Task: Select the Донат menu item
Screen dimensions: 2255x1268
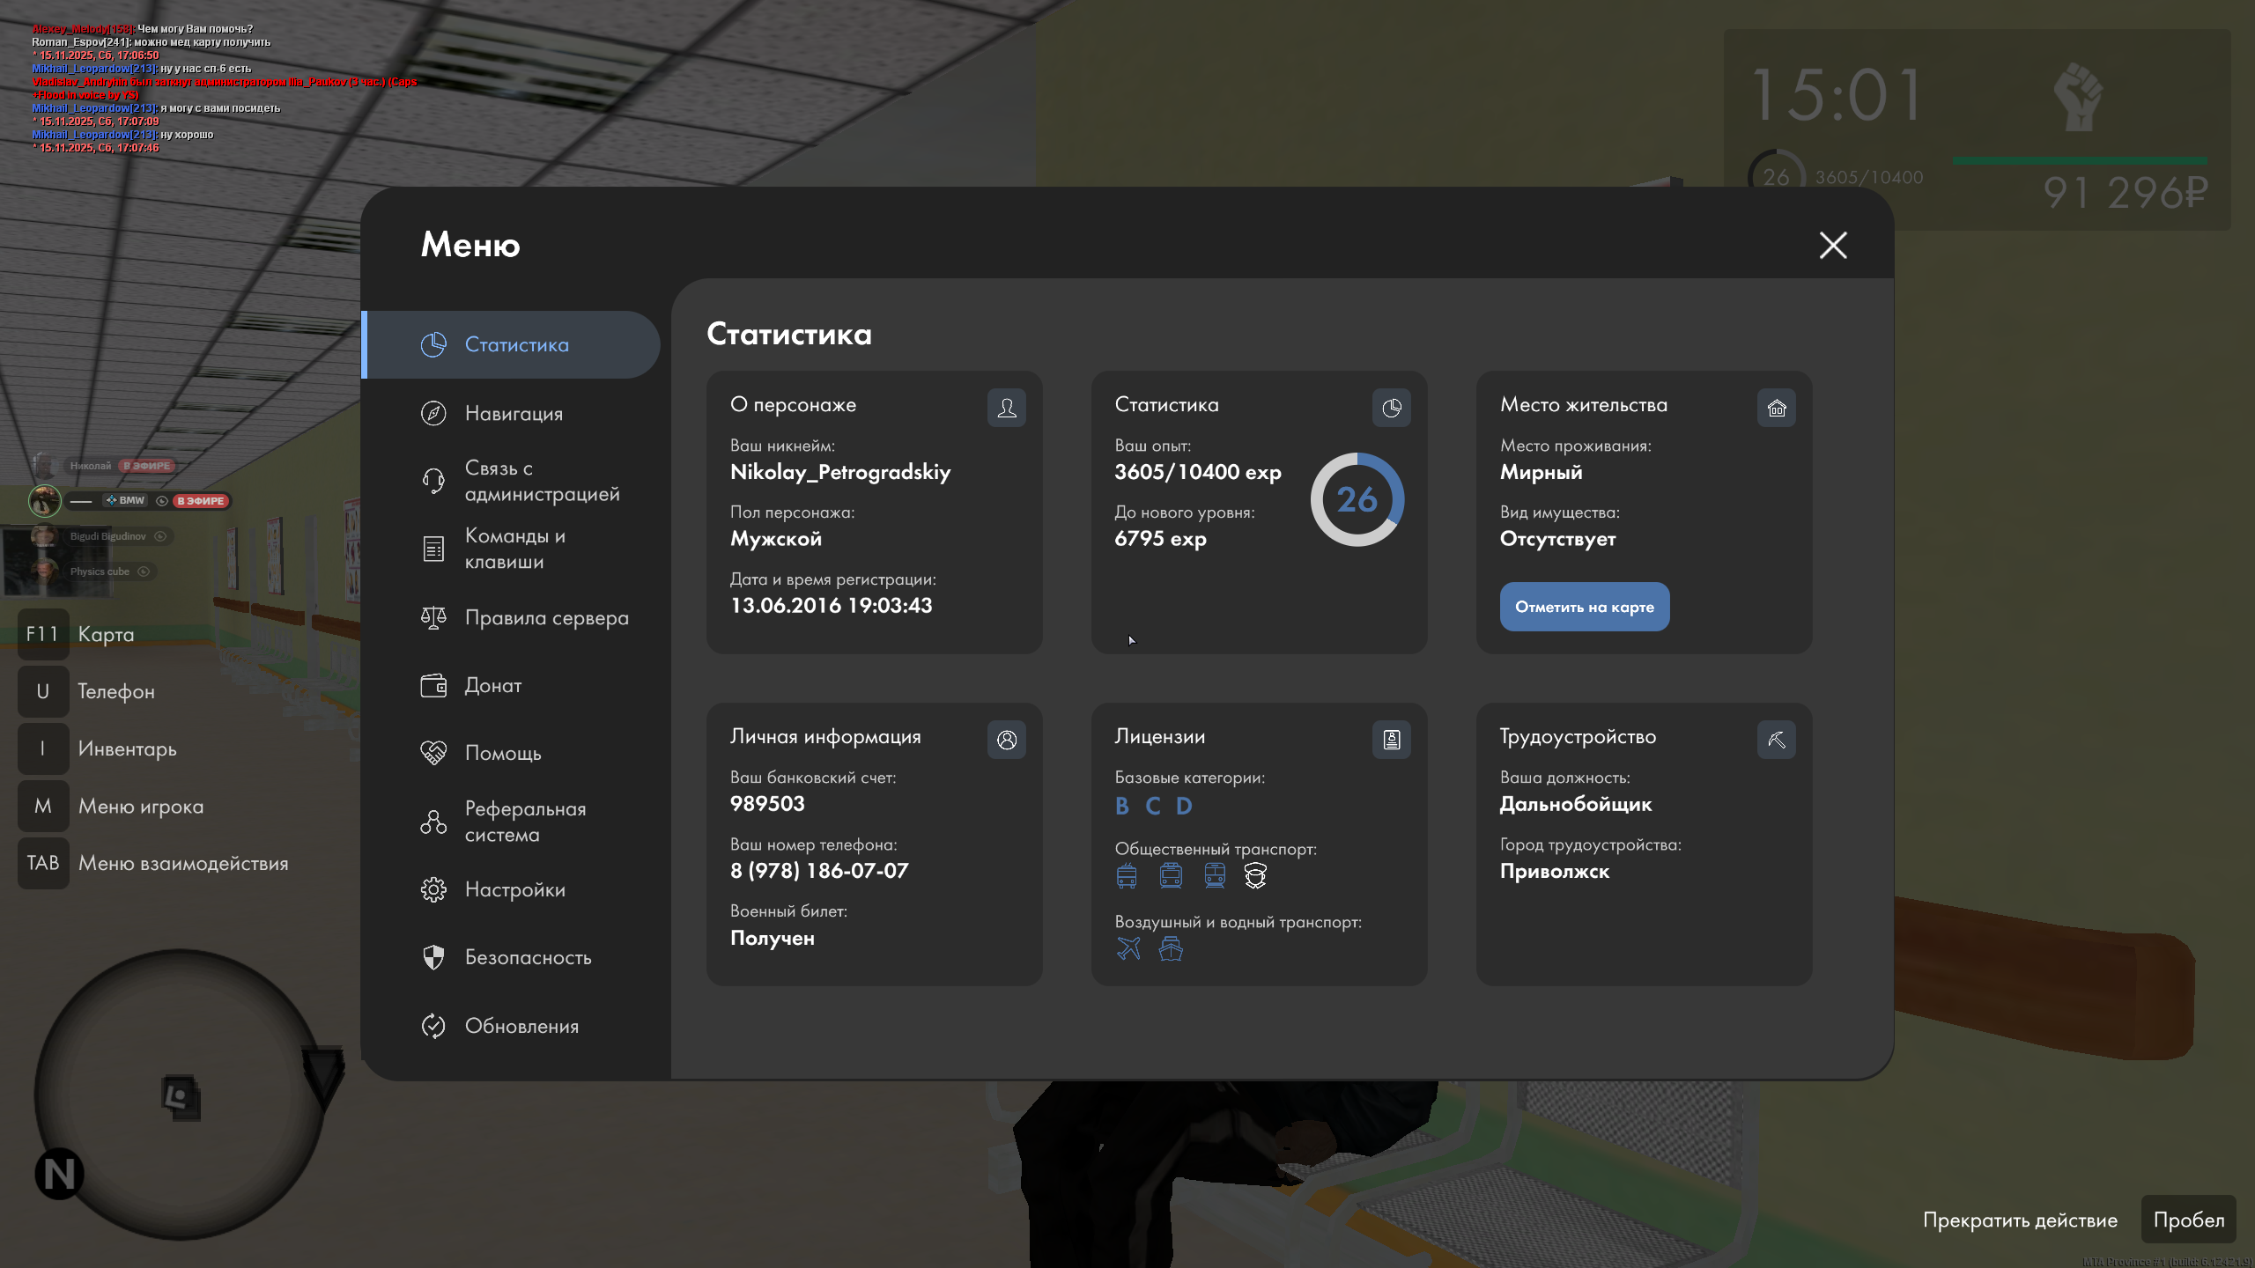Action: (493, 685)
